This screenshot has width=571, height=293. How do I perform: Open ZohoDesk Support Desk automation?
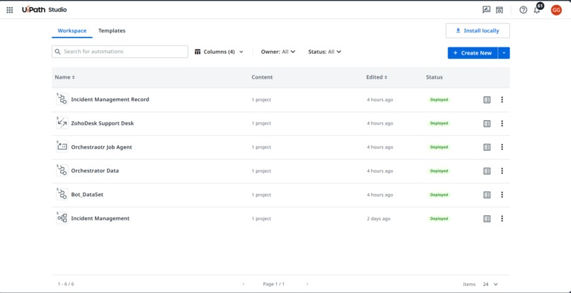tap(102, 123)
